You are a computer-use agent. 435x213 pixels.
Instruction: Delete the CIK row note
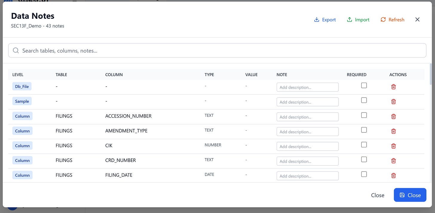pos(393,146)
